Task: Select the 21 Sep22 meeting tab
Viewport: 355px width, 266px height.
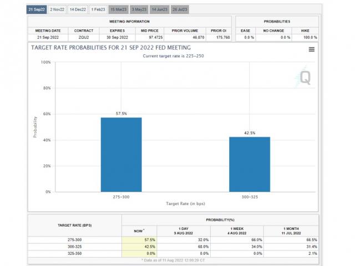Action: pyautogui.click(x=37, y=9)
